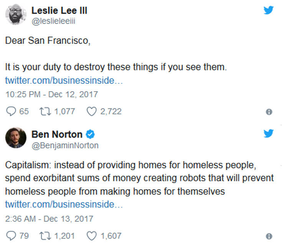The width and height of the screenshot is (282, 251).
Task: Retweet Leslie Lee III's tweet
Action: click(45, 112)
